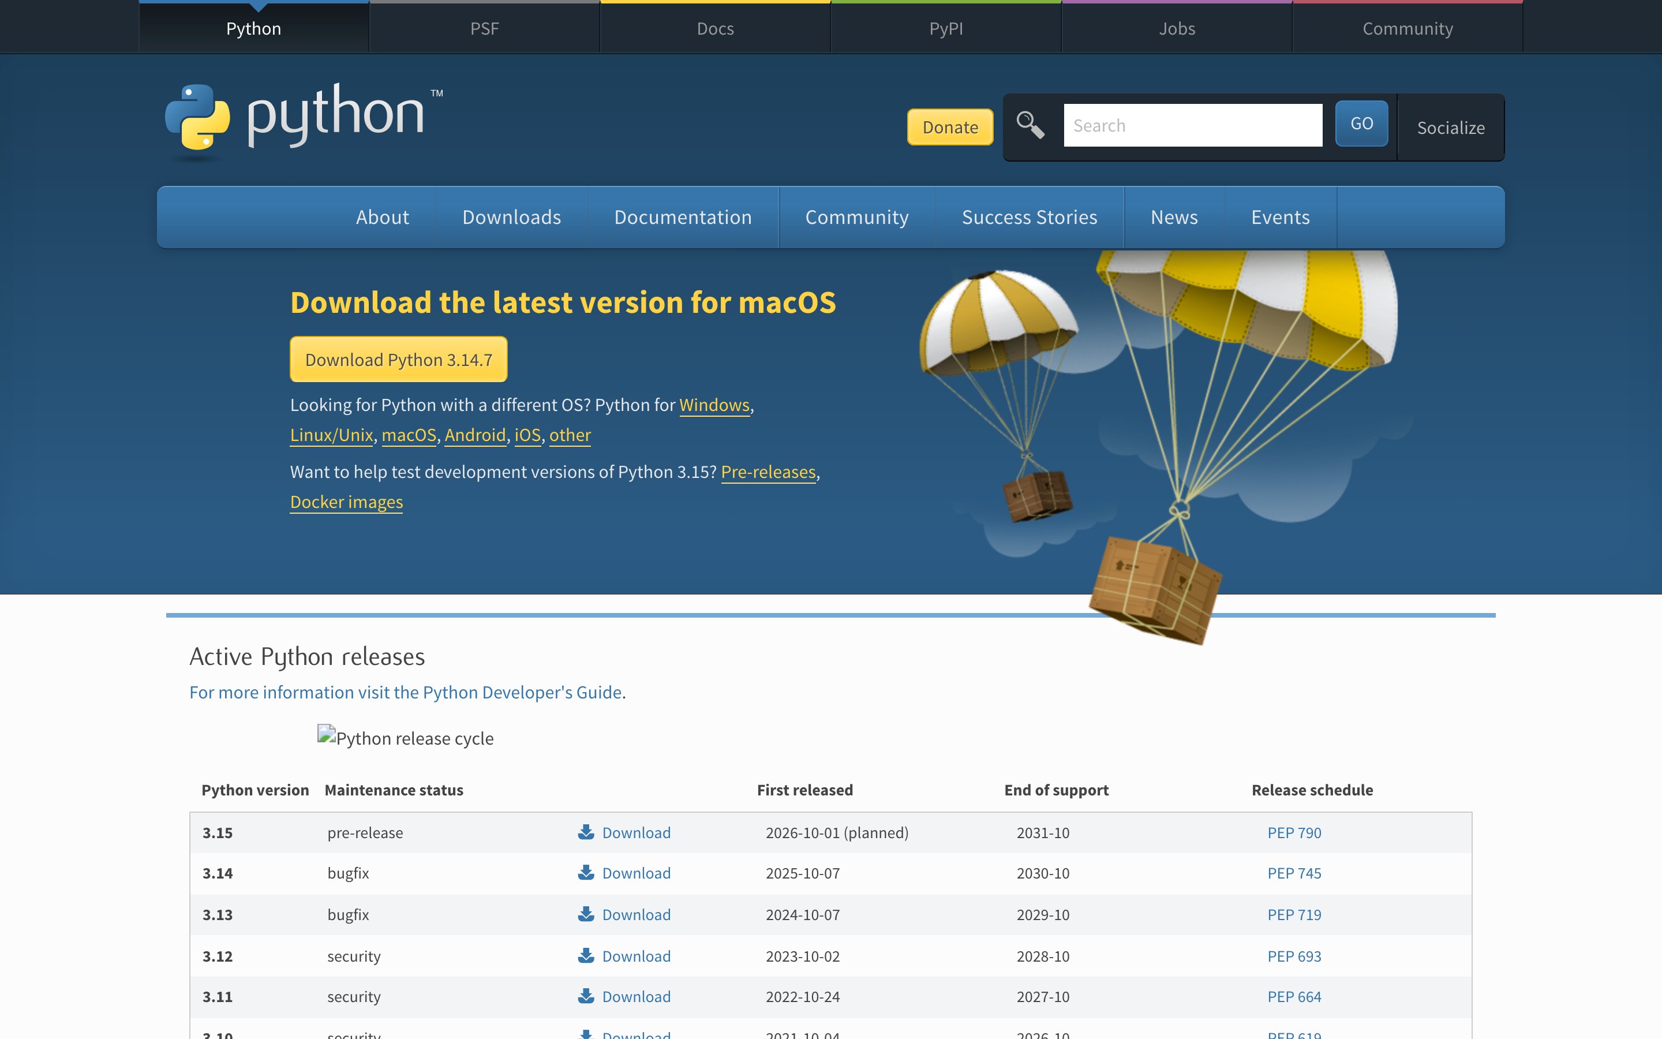This screenshot has height=1039, width=1662.
Task: Click the magnifying glass search icon
Action: point(1030,125)
